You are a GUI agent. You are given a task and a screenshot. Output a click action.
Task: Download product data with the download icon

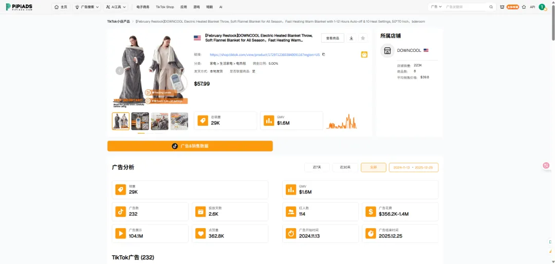(x=351, y=38)
